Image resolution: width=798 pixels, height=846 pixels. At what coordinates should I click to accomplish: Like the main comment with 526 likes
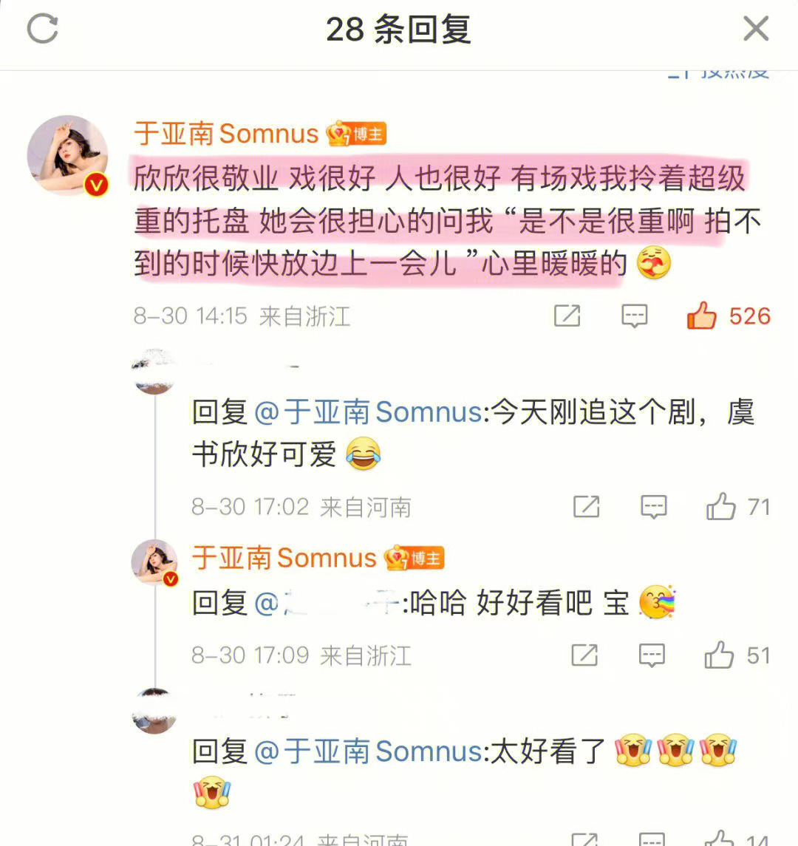pos(701,315)
